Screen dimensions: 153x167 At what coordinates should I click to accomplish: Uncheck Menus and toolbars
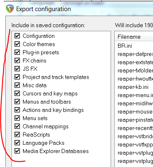coord(17,102)
